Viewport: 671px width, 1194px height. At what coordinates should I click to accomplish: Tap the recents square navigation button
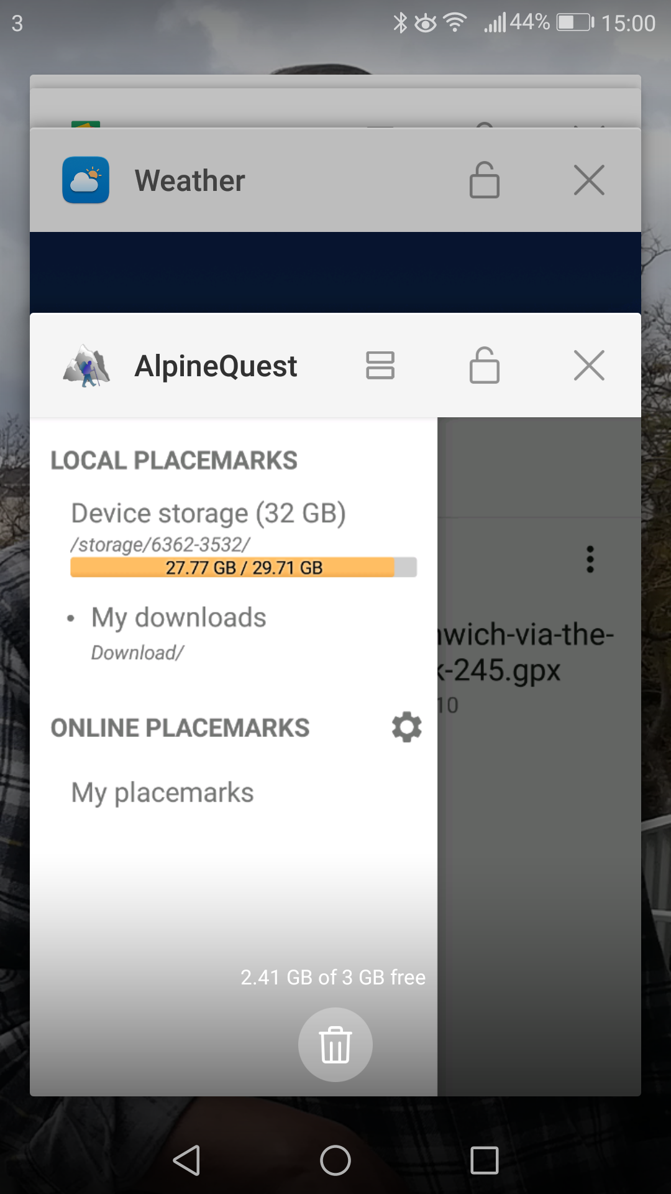pos(485,1160)
